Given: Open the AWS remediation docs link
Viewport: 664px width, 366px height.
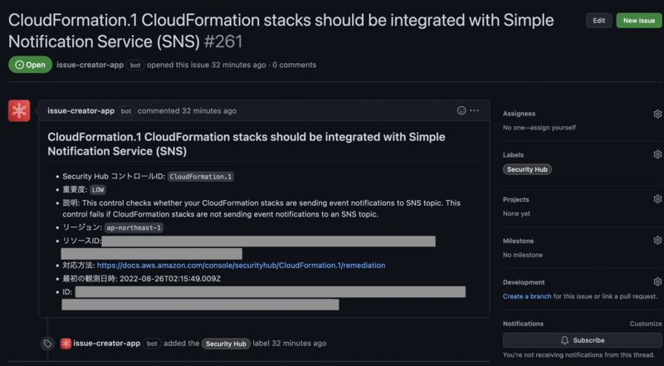Looking at the screenshot, I should pyautogui.click(x=241, y=266).
